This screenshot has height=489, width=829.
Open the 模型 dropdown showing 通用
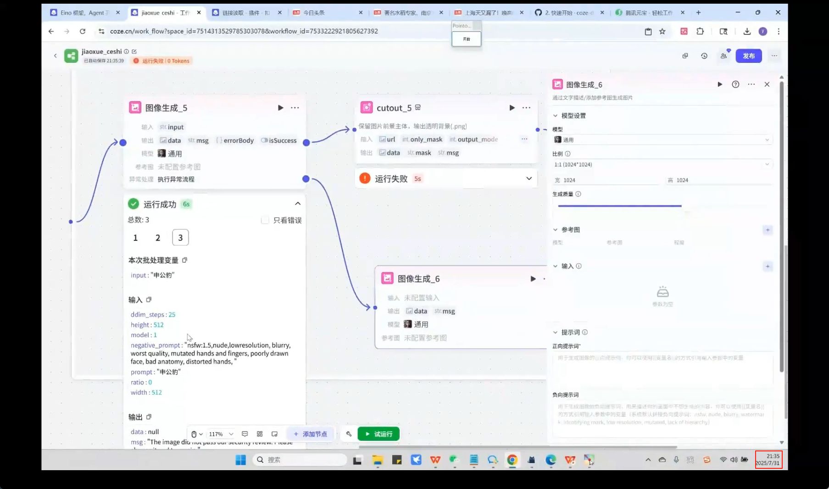pyautogui.click(x=662, y=140)
